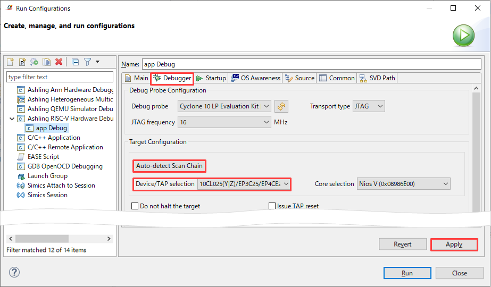Switch to the Startup tab
This screenshot has height=287, width=491.
click(211, 78)
